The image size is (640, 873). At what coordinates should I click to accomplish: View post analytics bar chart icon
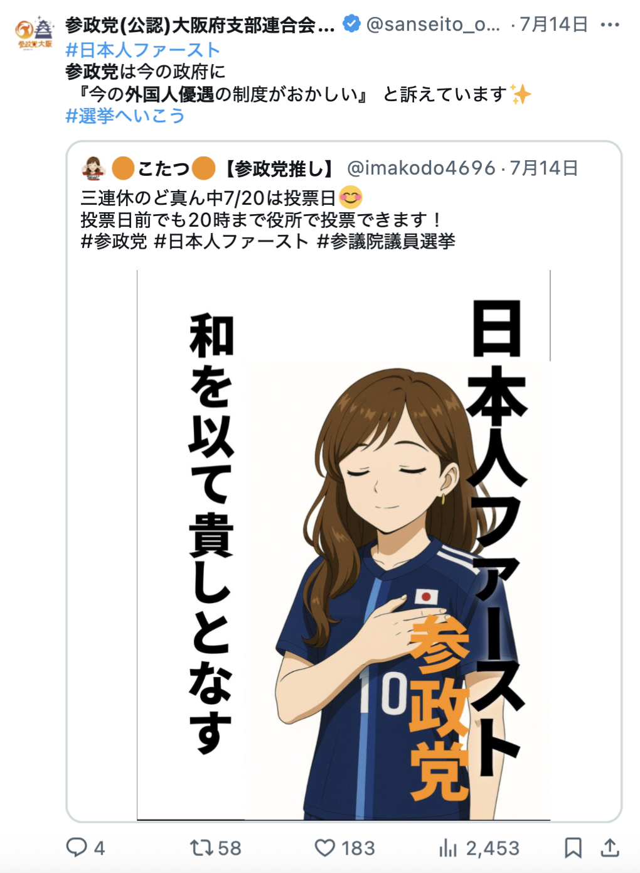[448, 848]
